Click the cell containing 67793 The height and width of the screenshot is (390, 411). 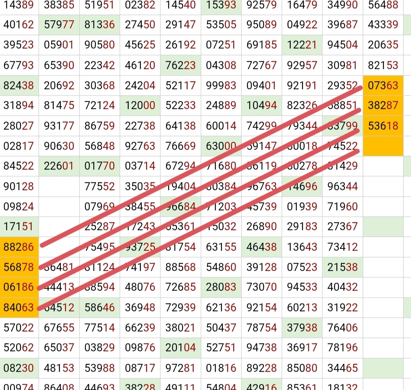pyautogui.click(x=19, y=65)
